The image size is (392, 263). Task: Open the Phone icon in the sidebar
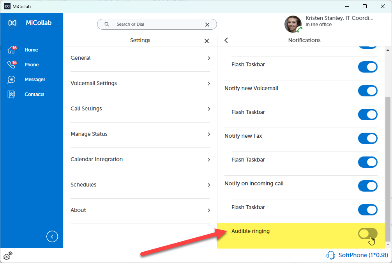(12, 64)
